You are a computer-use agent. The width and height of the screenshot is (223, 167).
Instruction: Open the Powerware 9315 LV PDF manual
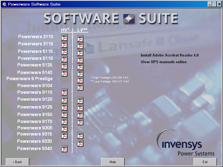click(80, 136)
